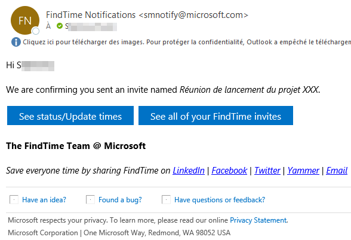Click the blue info icon in notification bar
This screenshot has width=351, height=240.
click(16, 42)
